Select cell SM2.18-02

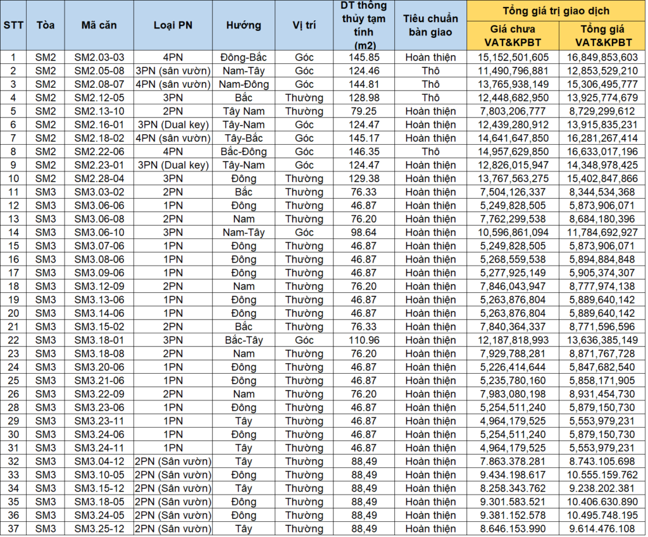pos(99,139)
